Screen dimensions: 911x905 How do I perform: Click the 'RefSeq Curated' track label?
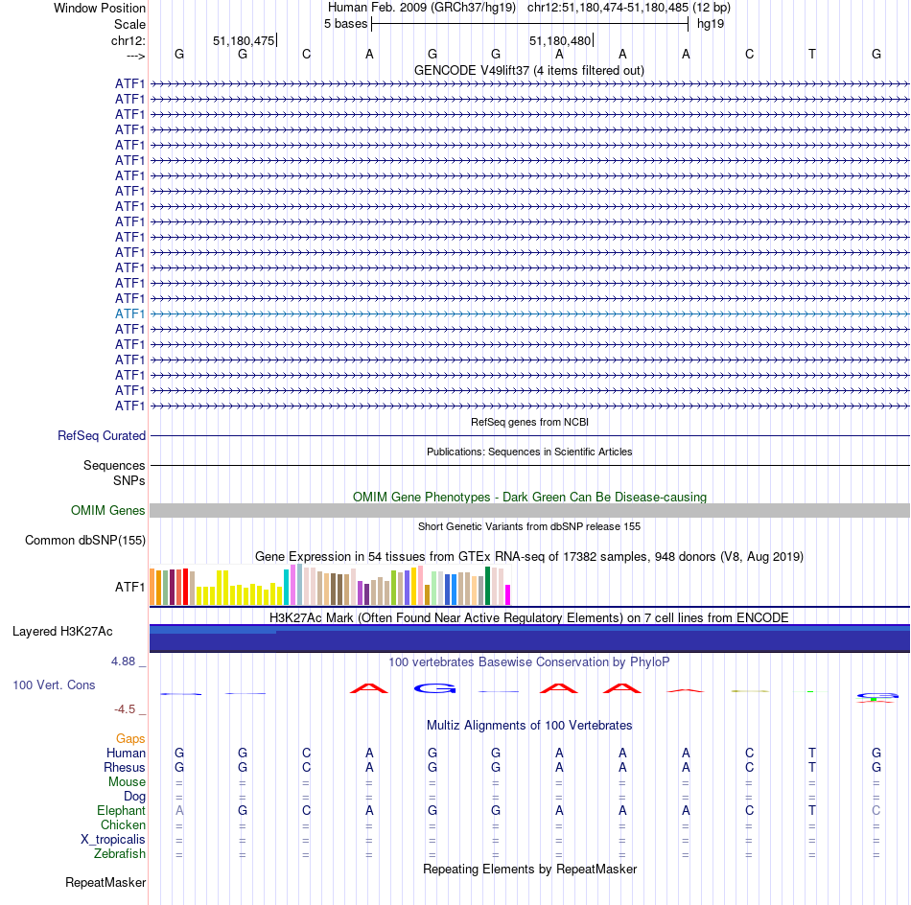click(x=101, y=435)
